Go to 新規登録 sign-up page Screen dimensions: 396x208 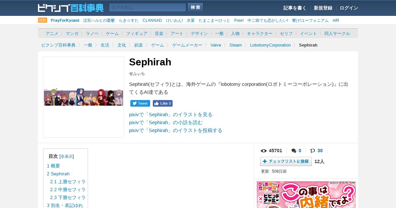tap(323, 8)
